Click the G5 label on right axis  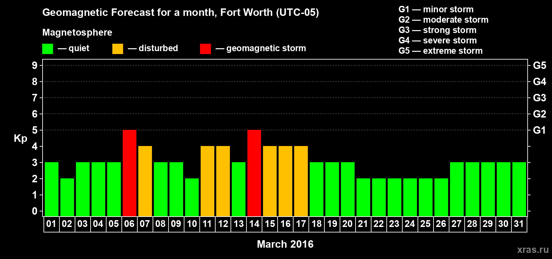click(x=539, y=65)
